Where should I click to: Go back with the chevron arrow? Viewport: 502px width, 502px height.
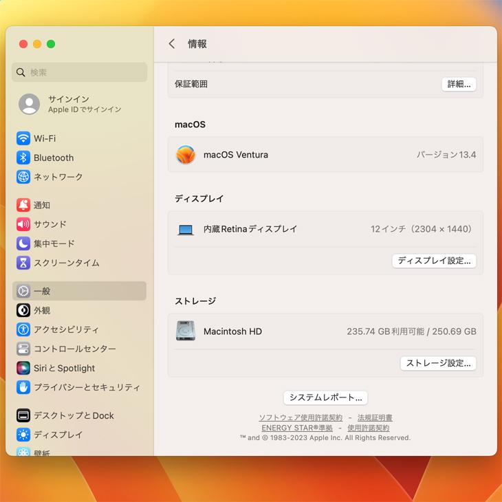click(x=172, y=43)
